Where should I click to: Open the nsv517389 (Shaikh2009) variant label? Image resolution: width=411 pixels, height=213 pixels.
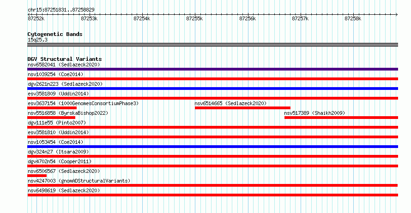pos(314,113)
